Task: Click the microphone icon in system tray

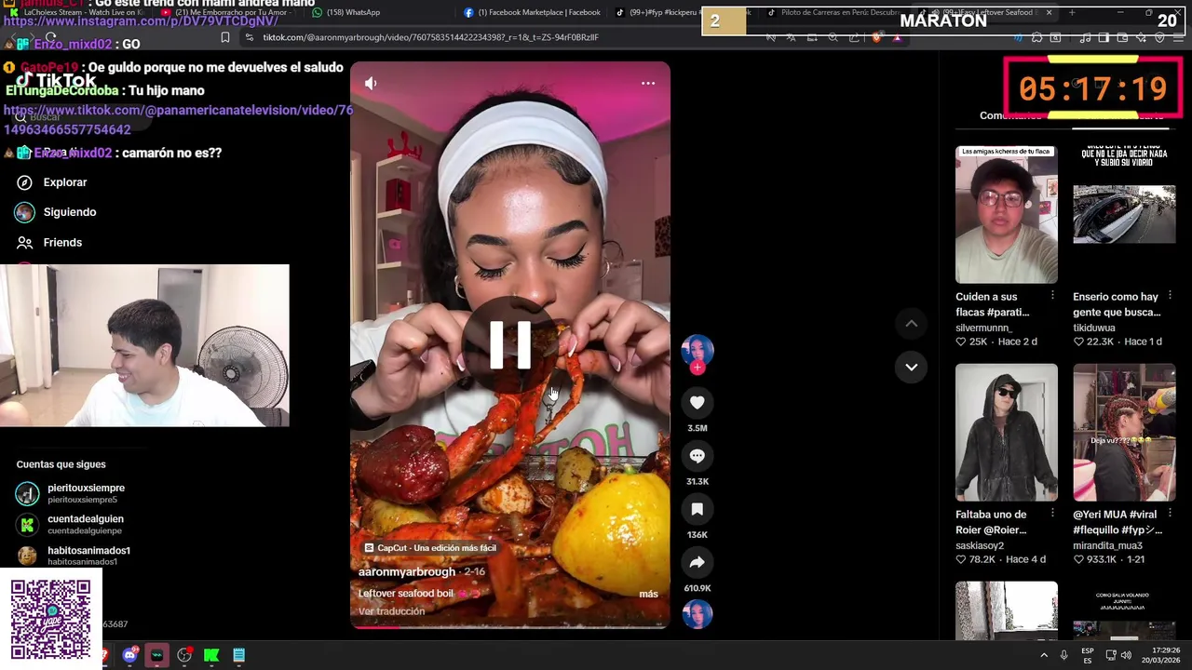Action: click(1063, 655)
